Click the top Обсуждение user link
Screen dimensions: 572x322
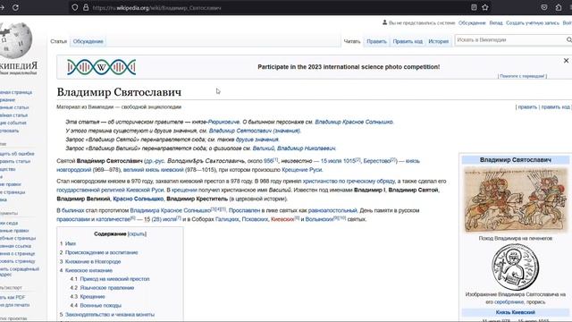point(472,22)
